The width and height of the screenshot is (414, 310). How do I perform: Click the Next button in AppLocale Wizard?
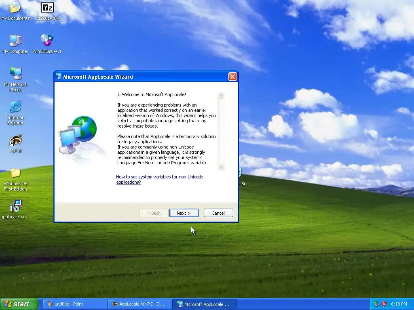184,213
